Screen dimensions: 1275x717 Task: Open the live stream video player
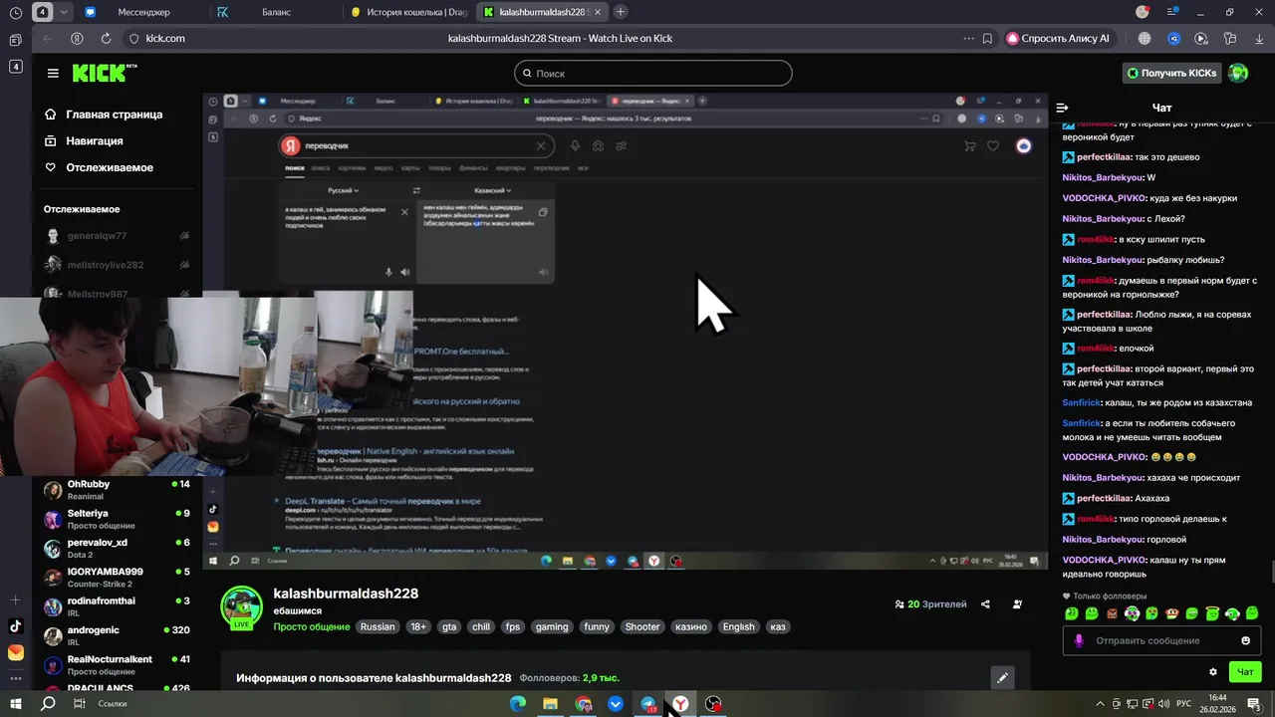coord(625,332)
